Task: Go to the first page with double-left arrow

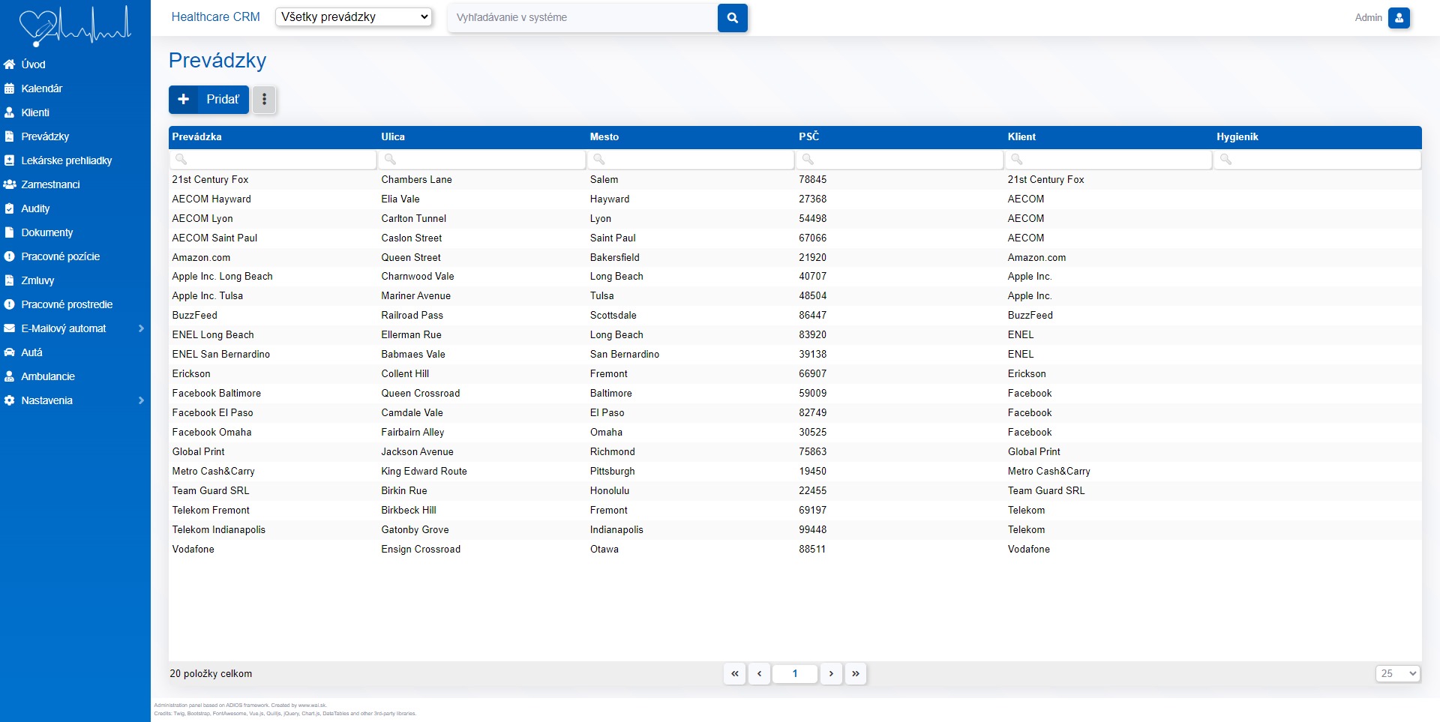Action: (735, 674)
